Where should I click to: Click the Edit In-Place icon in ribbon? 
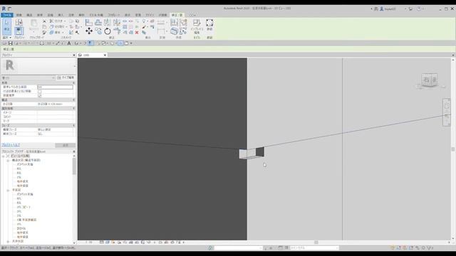coord(197,23)
